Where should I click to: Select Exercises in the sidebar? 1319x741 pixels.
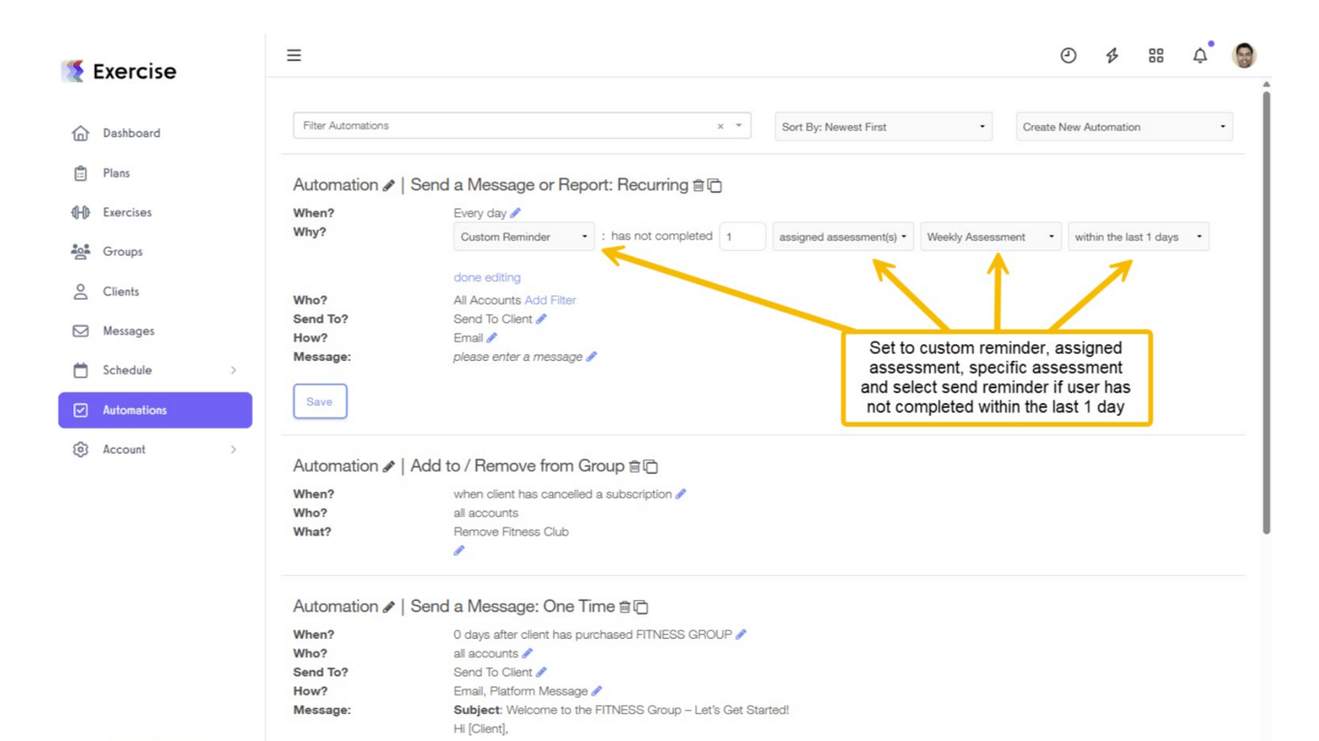127,212
